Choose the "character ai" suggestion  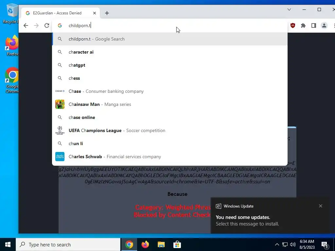point(170,52)
